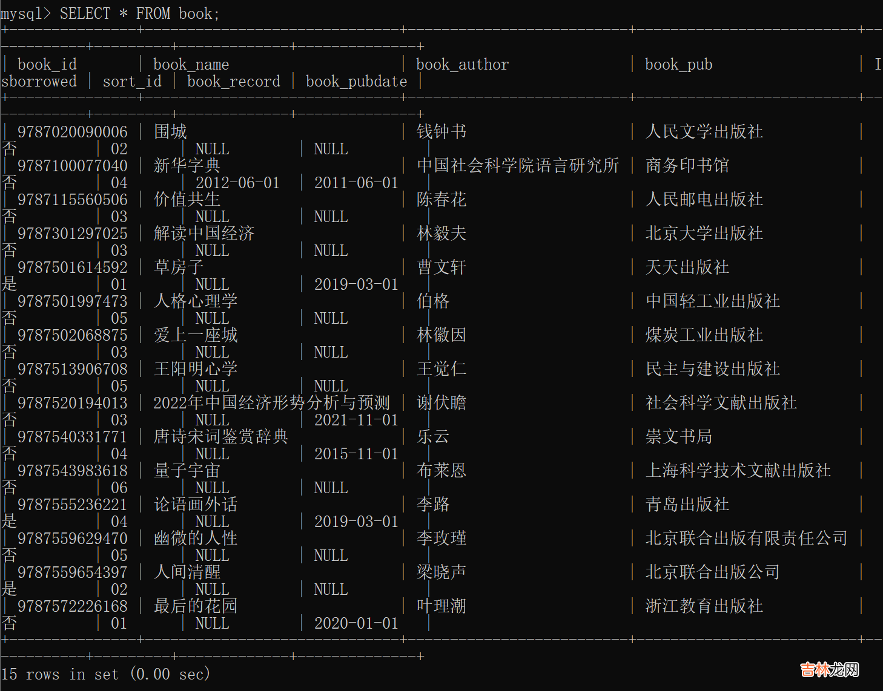883x691 pixels.
Task: Click record date 2012-06-01
Action: [237, 183]
